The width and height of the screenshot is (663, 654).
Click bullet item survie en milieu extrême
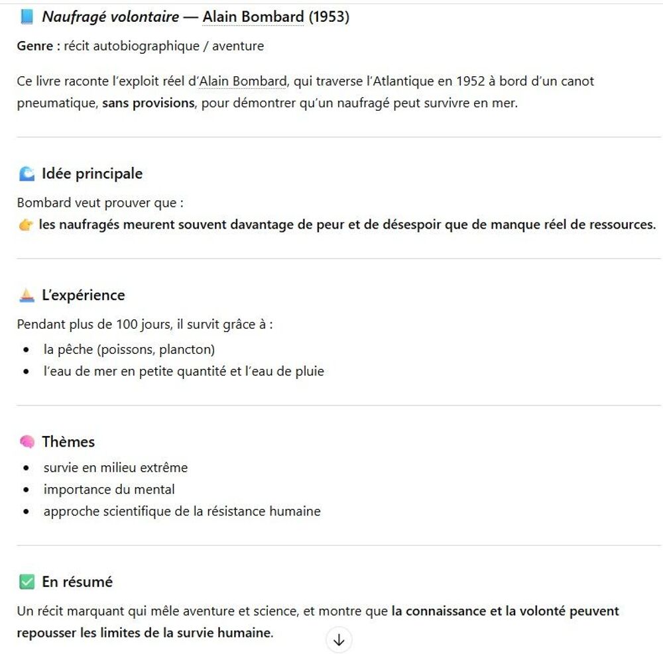tap(115, 468)
